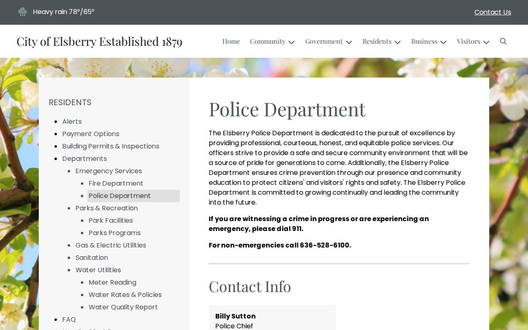Click the non-emergencies phone number line

coord(280,245)
